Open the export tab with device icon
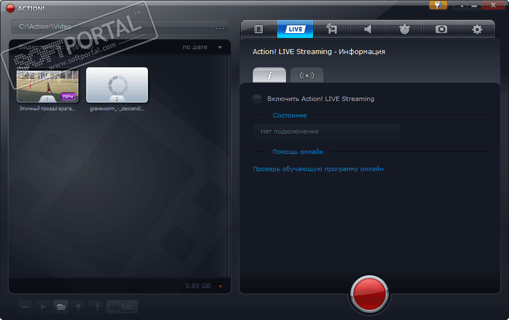The image size is (509, 320). (x=331, y=29)
